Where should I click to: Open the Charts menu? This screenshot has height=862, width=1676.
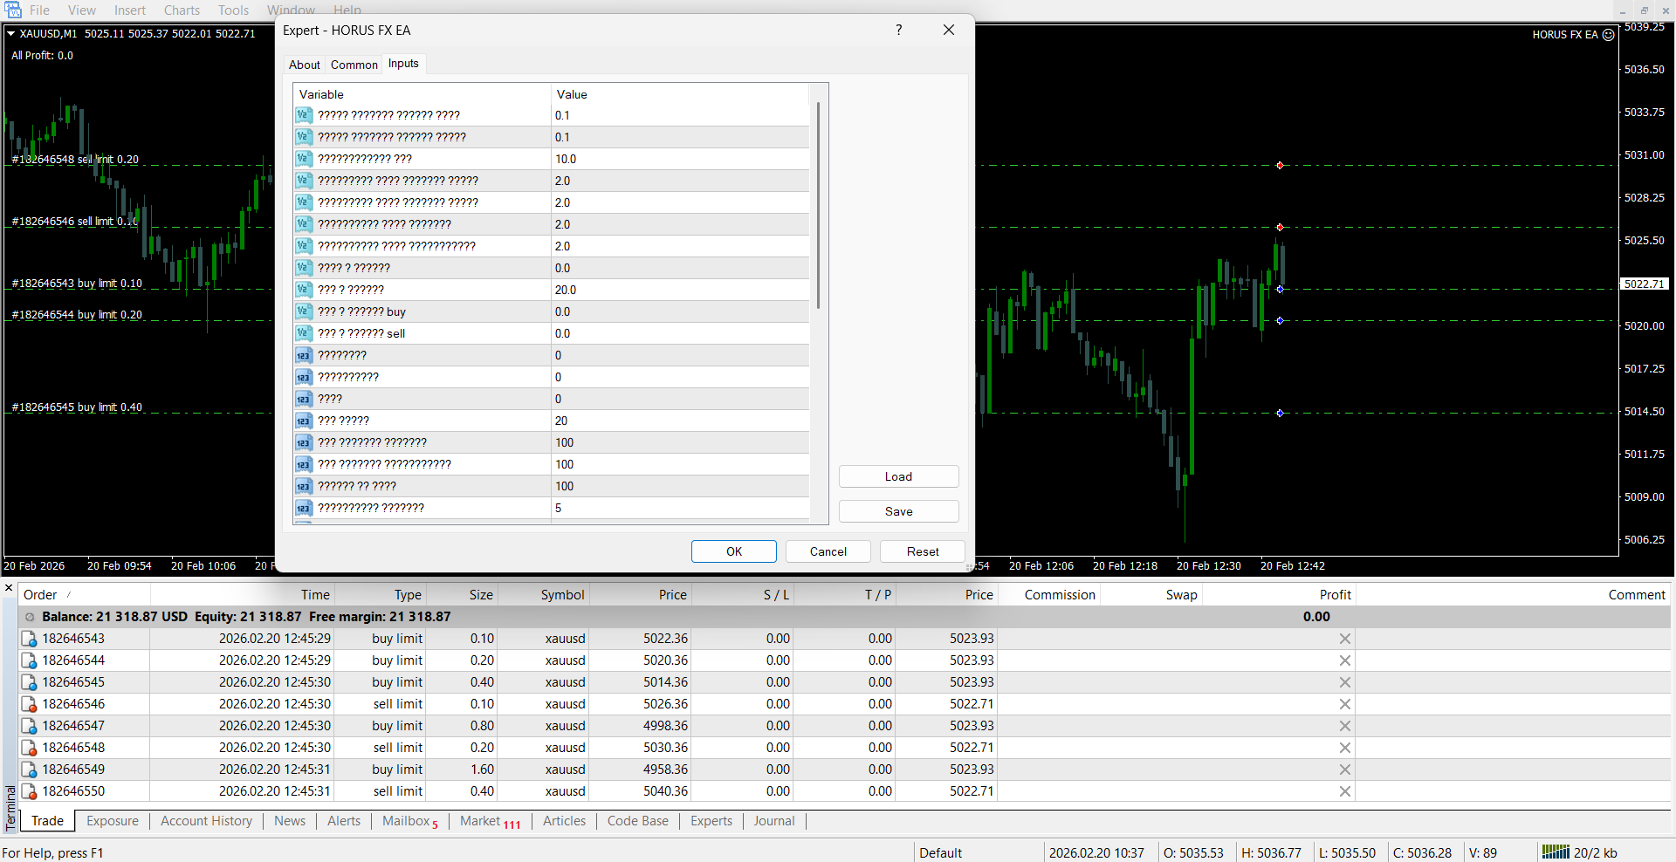pyautogui.click(x=182, y=10)
